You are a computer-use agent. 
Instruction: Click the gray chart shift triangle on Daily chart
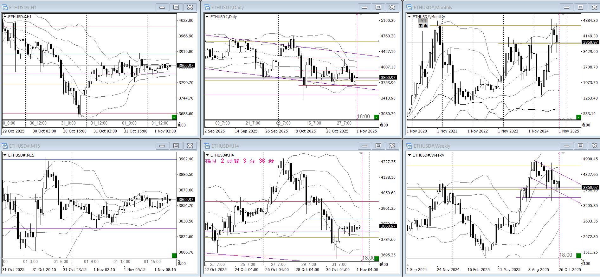(361, 15)
